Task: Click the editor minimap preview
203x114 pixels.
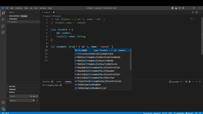Action: click(193, 19)
